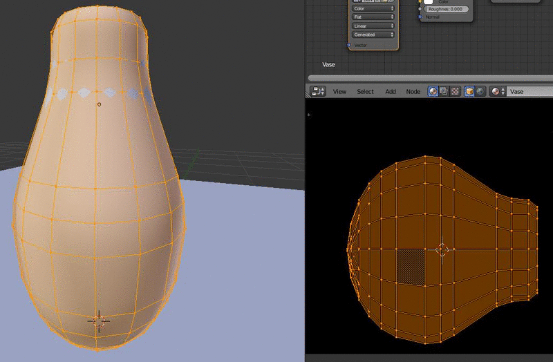Click the vase object origin dot
This screenshot has height=362, width=553.
(99, 104)
